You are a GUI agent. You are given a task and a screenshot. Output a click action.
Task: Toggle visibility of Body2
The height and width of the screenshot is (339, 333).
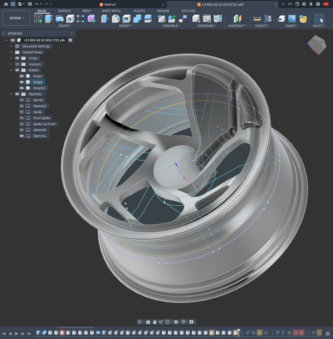coord(22,76)
